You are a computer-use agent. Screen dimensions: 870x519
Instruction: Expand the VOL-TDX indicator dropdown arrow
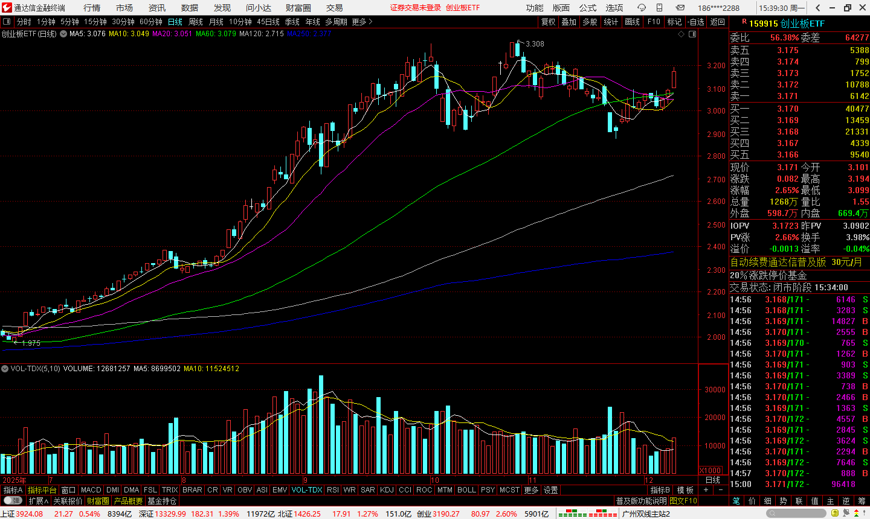tap(5, 369)
